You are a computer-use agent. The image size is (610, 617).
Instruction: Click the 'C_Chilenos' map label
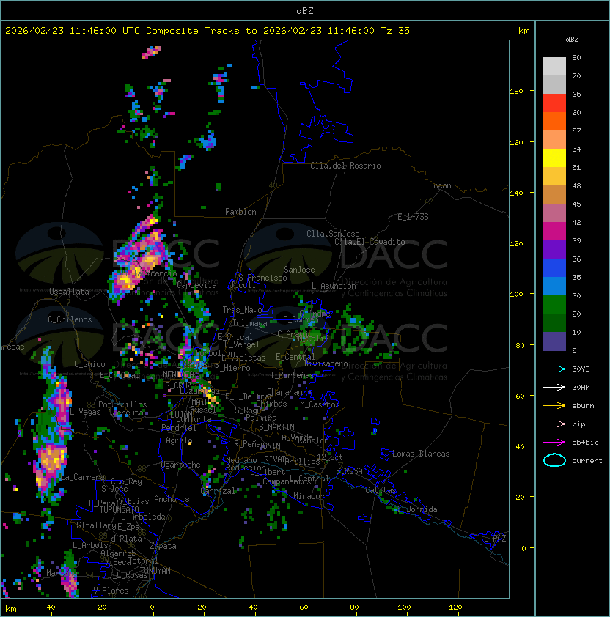pos(70,319)
